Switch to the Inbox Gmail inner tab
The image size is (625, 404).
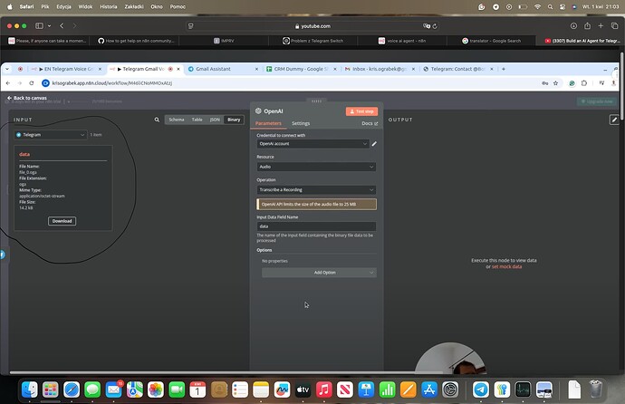380,69
